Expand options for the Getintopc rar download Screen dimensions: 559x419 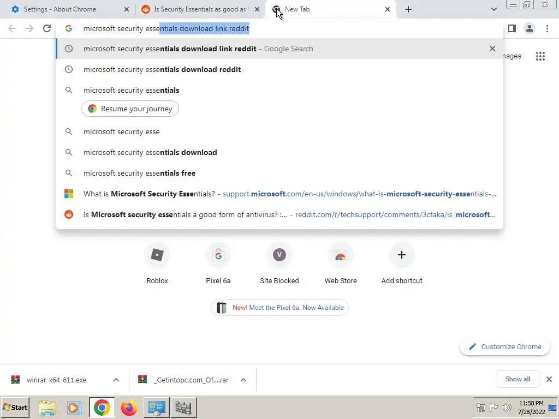pos(243,380)
